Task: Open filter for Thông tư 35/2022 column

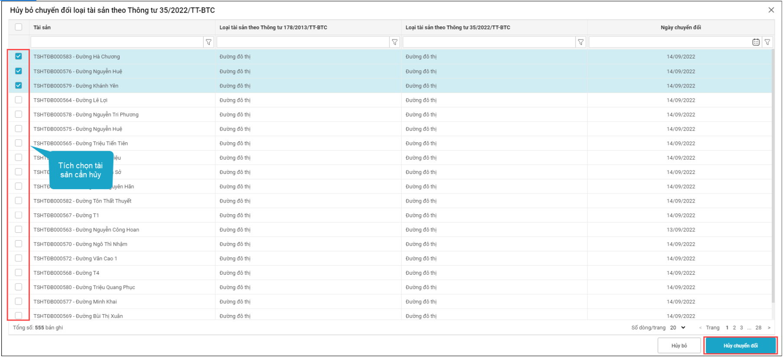Action: click(581, 42)
